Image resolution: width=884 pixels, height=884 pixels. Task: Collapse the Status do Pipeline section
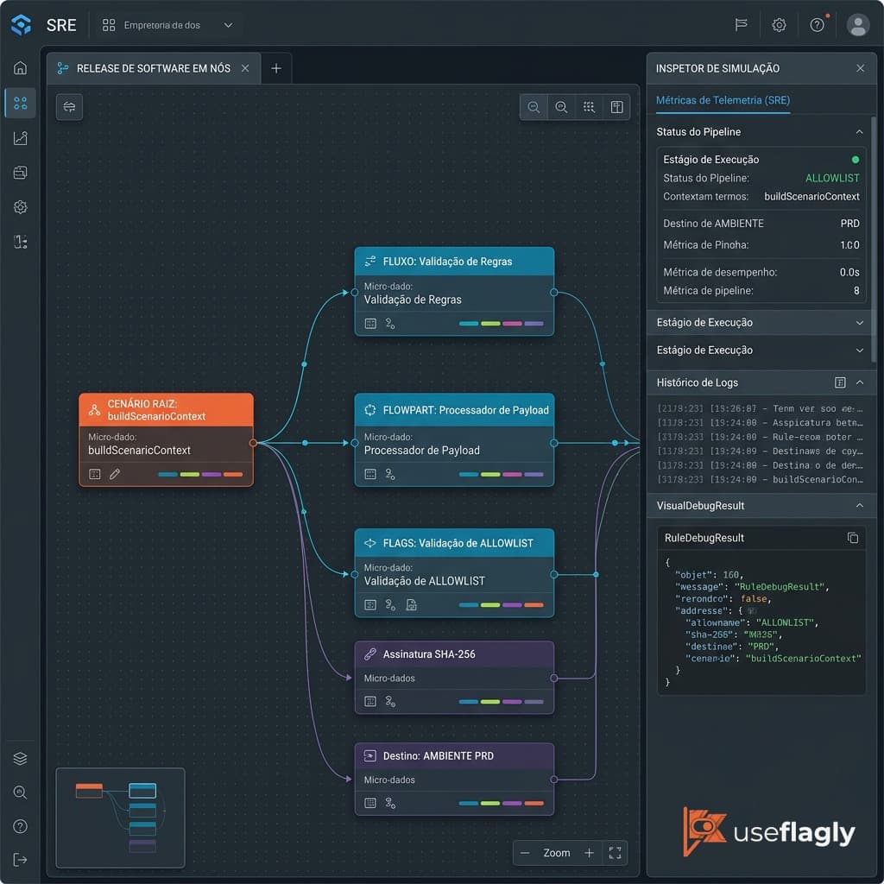coord(859,132)
